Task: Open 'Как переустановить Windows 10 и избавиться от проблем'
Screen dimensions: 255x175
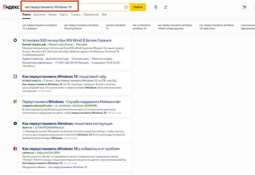Action: (x=71, y=149)
